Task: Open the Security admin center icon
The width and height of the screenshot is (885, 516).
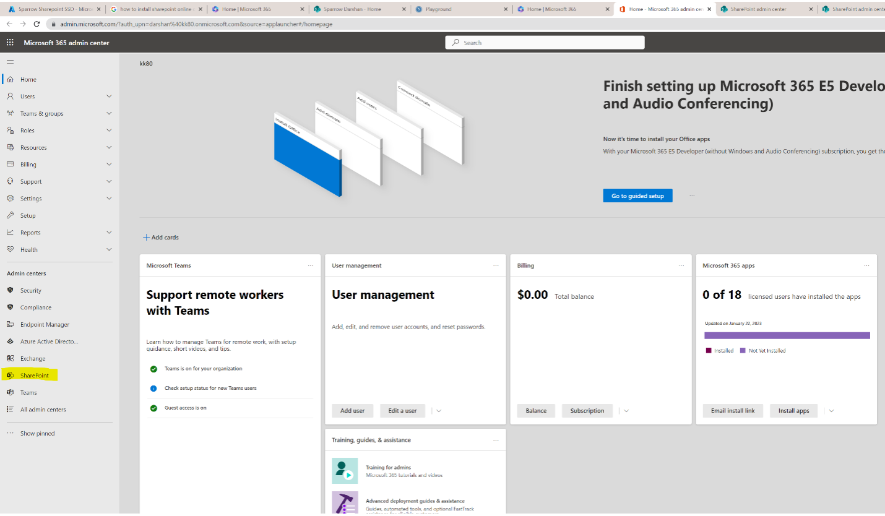Action: click(x=10, y=290)
